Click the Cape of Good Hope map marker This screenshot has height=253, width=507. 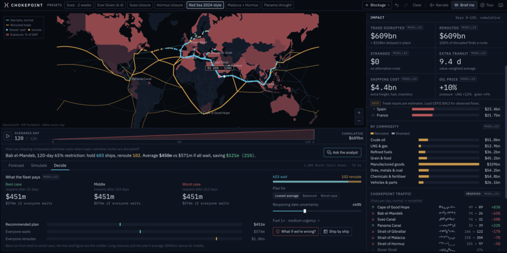click(201, 113)
